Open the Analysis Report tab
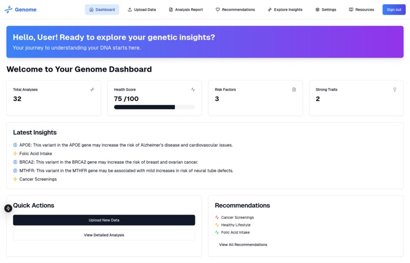This screenshot has height=263, width=410. (x=186, y=10)
